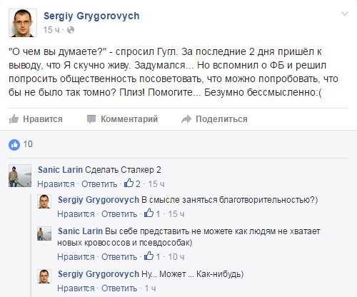Click the Поделиться share arrow icon

(186, 119)
